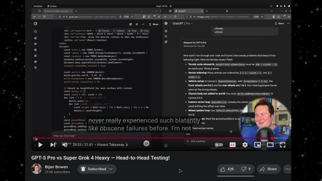Viewport: 322px width, 181px height.
Task: Click the 110% zoom indicator on grok.com
Action: [126, 17]
